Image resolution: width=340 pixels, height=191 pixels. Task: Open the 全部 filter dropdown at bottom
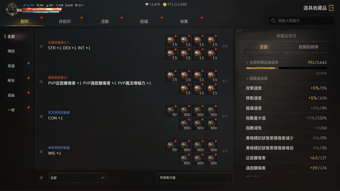78,178
